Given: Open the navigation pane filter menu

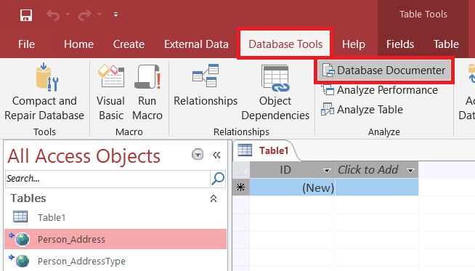Looking at the screenshot, I should pyautogui.click(x=198, y=154).
